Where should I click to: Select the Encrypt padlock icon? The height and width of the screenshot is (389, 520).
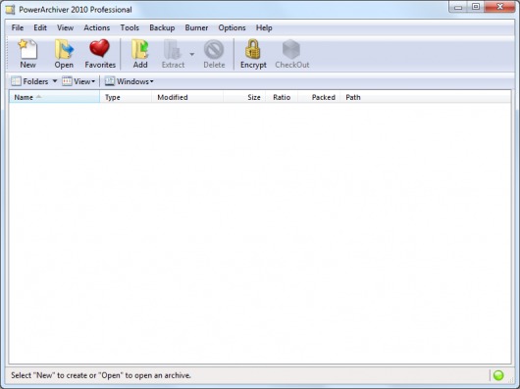tap(253, 49)
